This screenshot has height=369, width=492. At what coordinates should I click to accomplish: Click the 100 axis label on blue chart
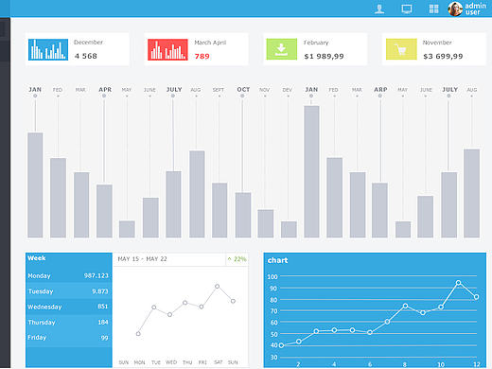[272, 277]
